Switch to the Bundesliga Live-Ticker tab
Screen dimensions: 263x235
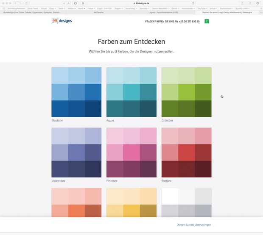[32, 12]
